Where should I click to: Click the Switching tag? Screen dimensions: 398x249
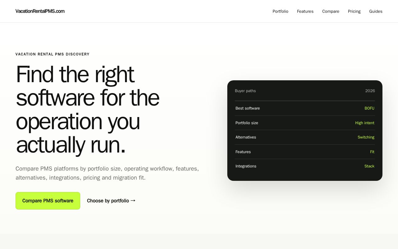[x=366, y=137]
